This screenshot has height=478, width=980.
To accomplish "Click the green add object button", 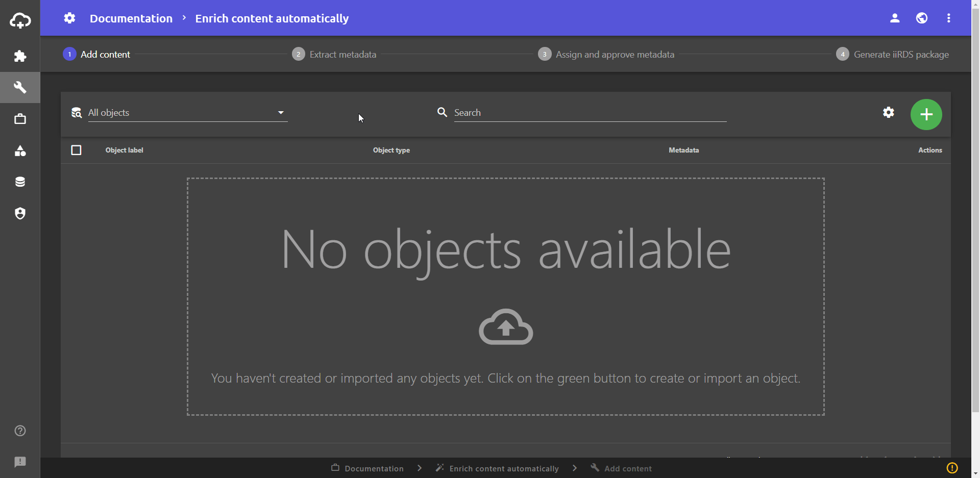I will (x=926, y=114).
